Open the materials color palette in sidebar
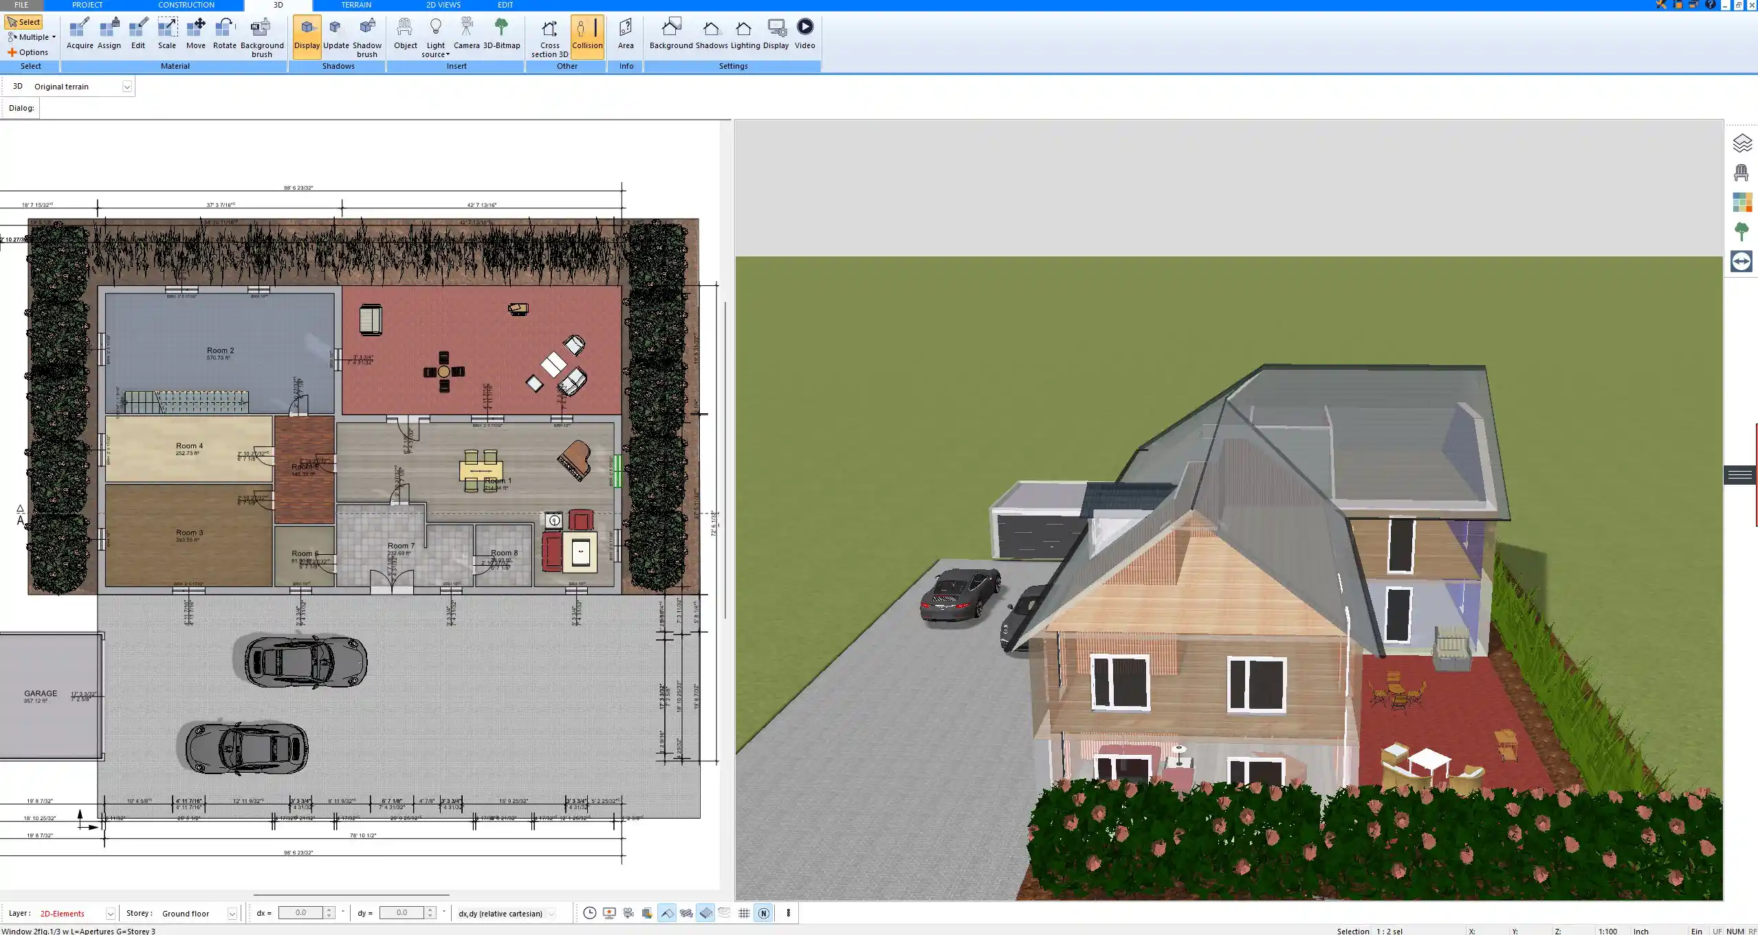1758x935 pixels. point(1741,202)
